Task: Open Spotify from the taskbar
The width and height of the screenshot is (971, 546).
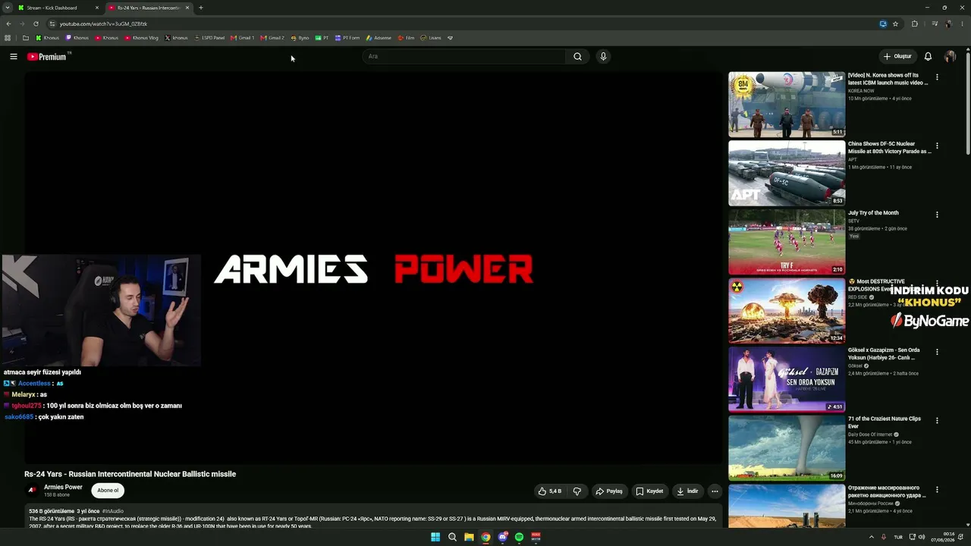Action: [519, 537]
